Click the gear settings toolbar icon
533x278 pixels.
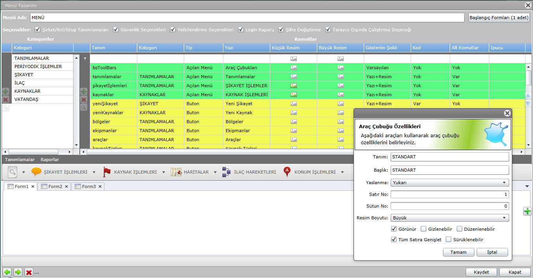[x=13, y=172]
